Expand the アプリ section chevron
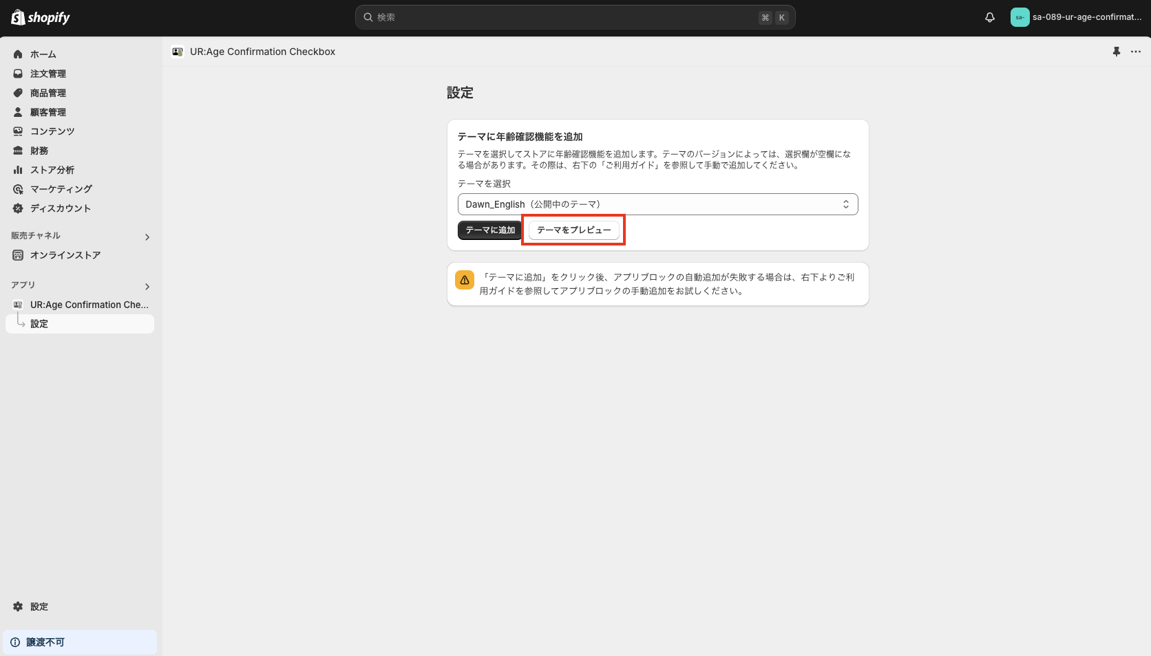Image resolution: width=1151 pixels, height=656 pixels. tap(147, 287)
